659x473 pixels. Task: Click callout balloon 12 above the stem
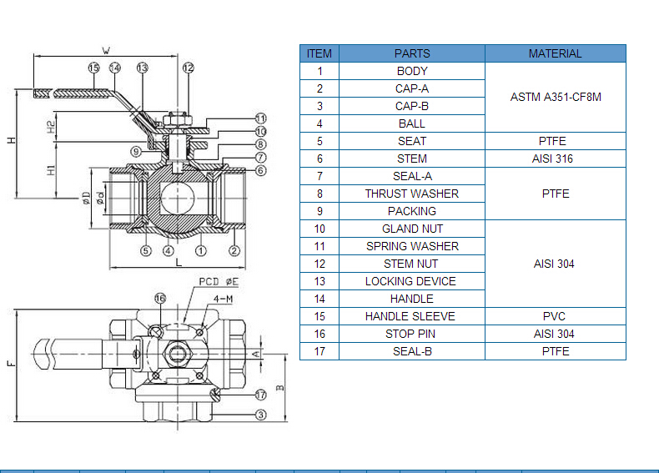[188, 68]
